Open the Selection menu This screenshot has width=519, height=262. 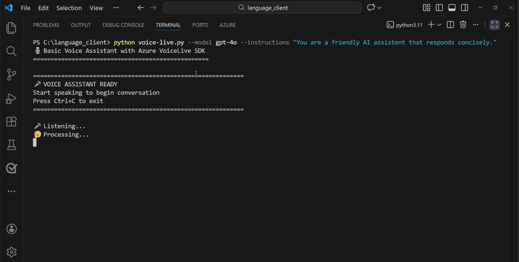coord(69,8)
